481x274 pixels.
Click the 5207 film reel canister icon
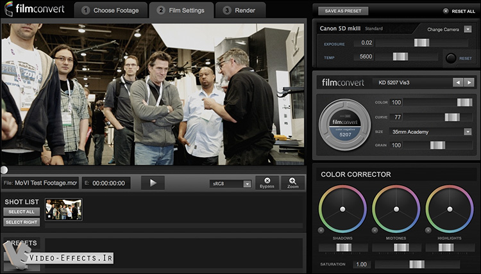click(x=345, y=125)
